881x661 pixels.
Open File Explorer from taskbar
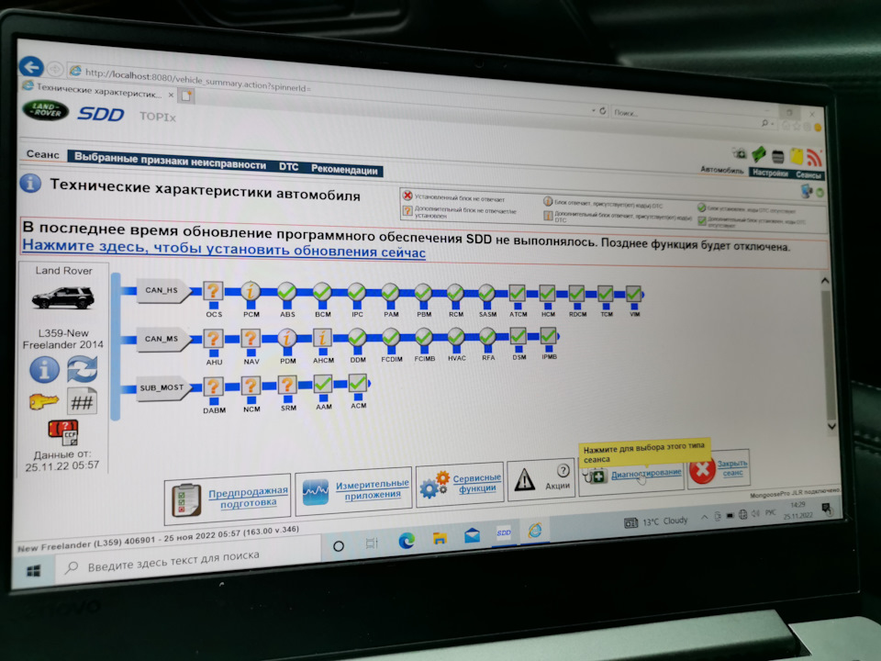(440, 537)
